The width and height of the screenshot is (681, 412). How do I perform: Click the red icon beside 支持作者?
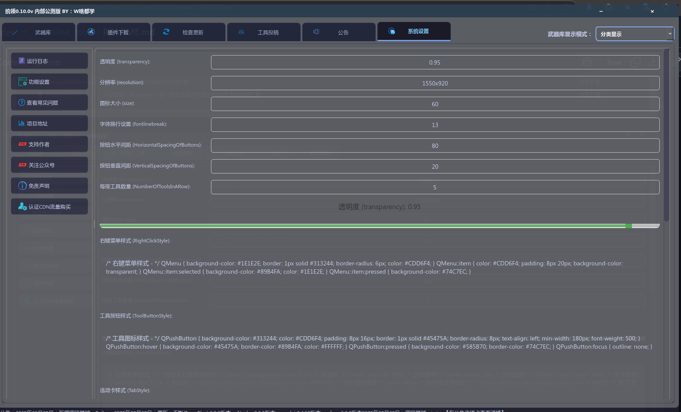point(23,144)
